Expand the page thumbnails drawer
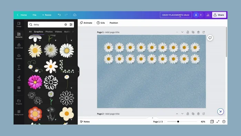Image resolution: width=241 pixels, height=136 pixels. pyautogui.click(x=152, y=118)
